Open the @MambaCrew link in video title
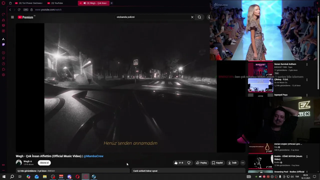The height and width of the screenshot is (180, 320). (93, 156)
